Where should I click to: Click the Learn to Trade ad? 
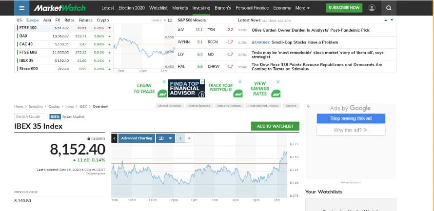[x=150, y=89]
